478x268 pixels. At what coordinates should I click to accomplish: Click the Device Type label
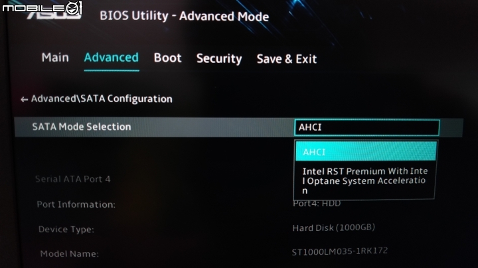(66, 230)
